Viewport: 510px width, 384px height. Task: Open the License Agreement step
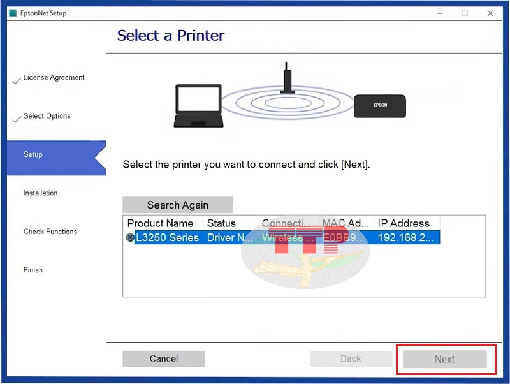(x=54, y=77)
